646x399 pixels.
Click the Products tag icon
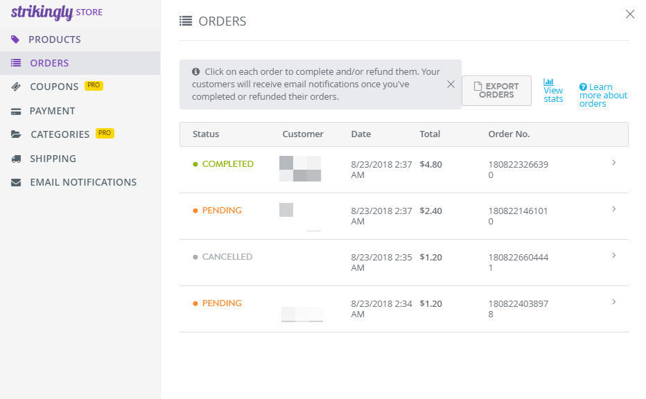[16, 39]
